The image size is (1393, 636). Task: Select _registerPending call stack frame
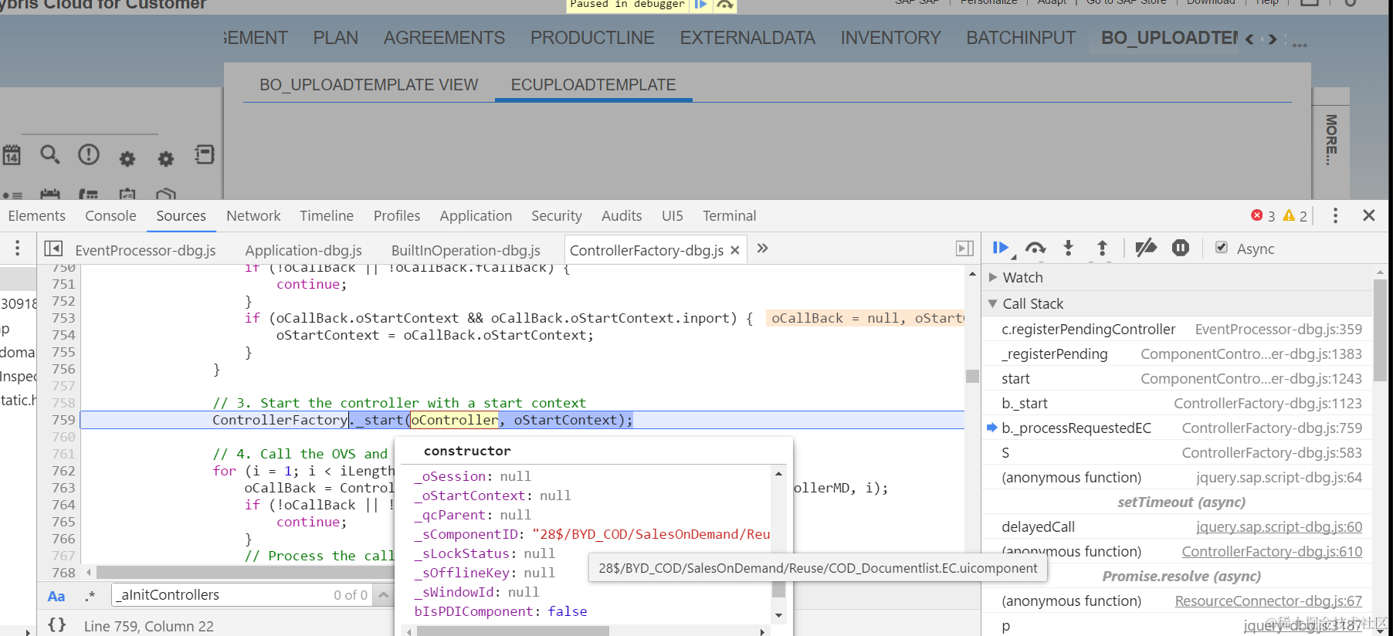click(1178, 354)
